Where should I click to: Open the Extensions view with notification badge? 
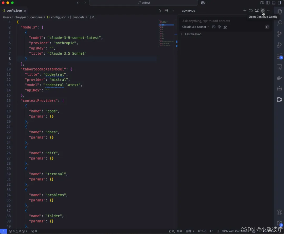point(279,56)
